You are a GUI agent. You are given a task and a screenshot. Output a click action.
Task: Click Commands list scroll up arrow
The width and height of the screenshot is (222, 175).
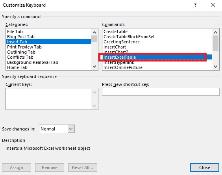click(x=215, y=32)
